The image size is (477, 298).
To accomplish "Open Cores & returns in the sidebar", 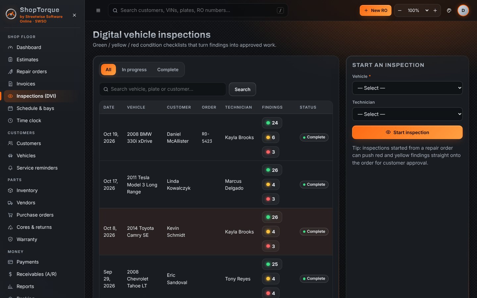I will [x=41, y=227].
